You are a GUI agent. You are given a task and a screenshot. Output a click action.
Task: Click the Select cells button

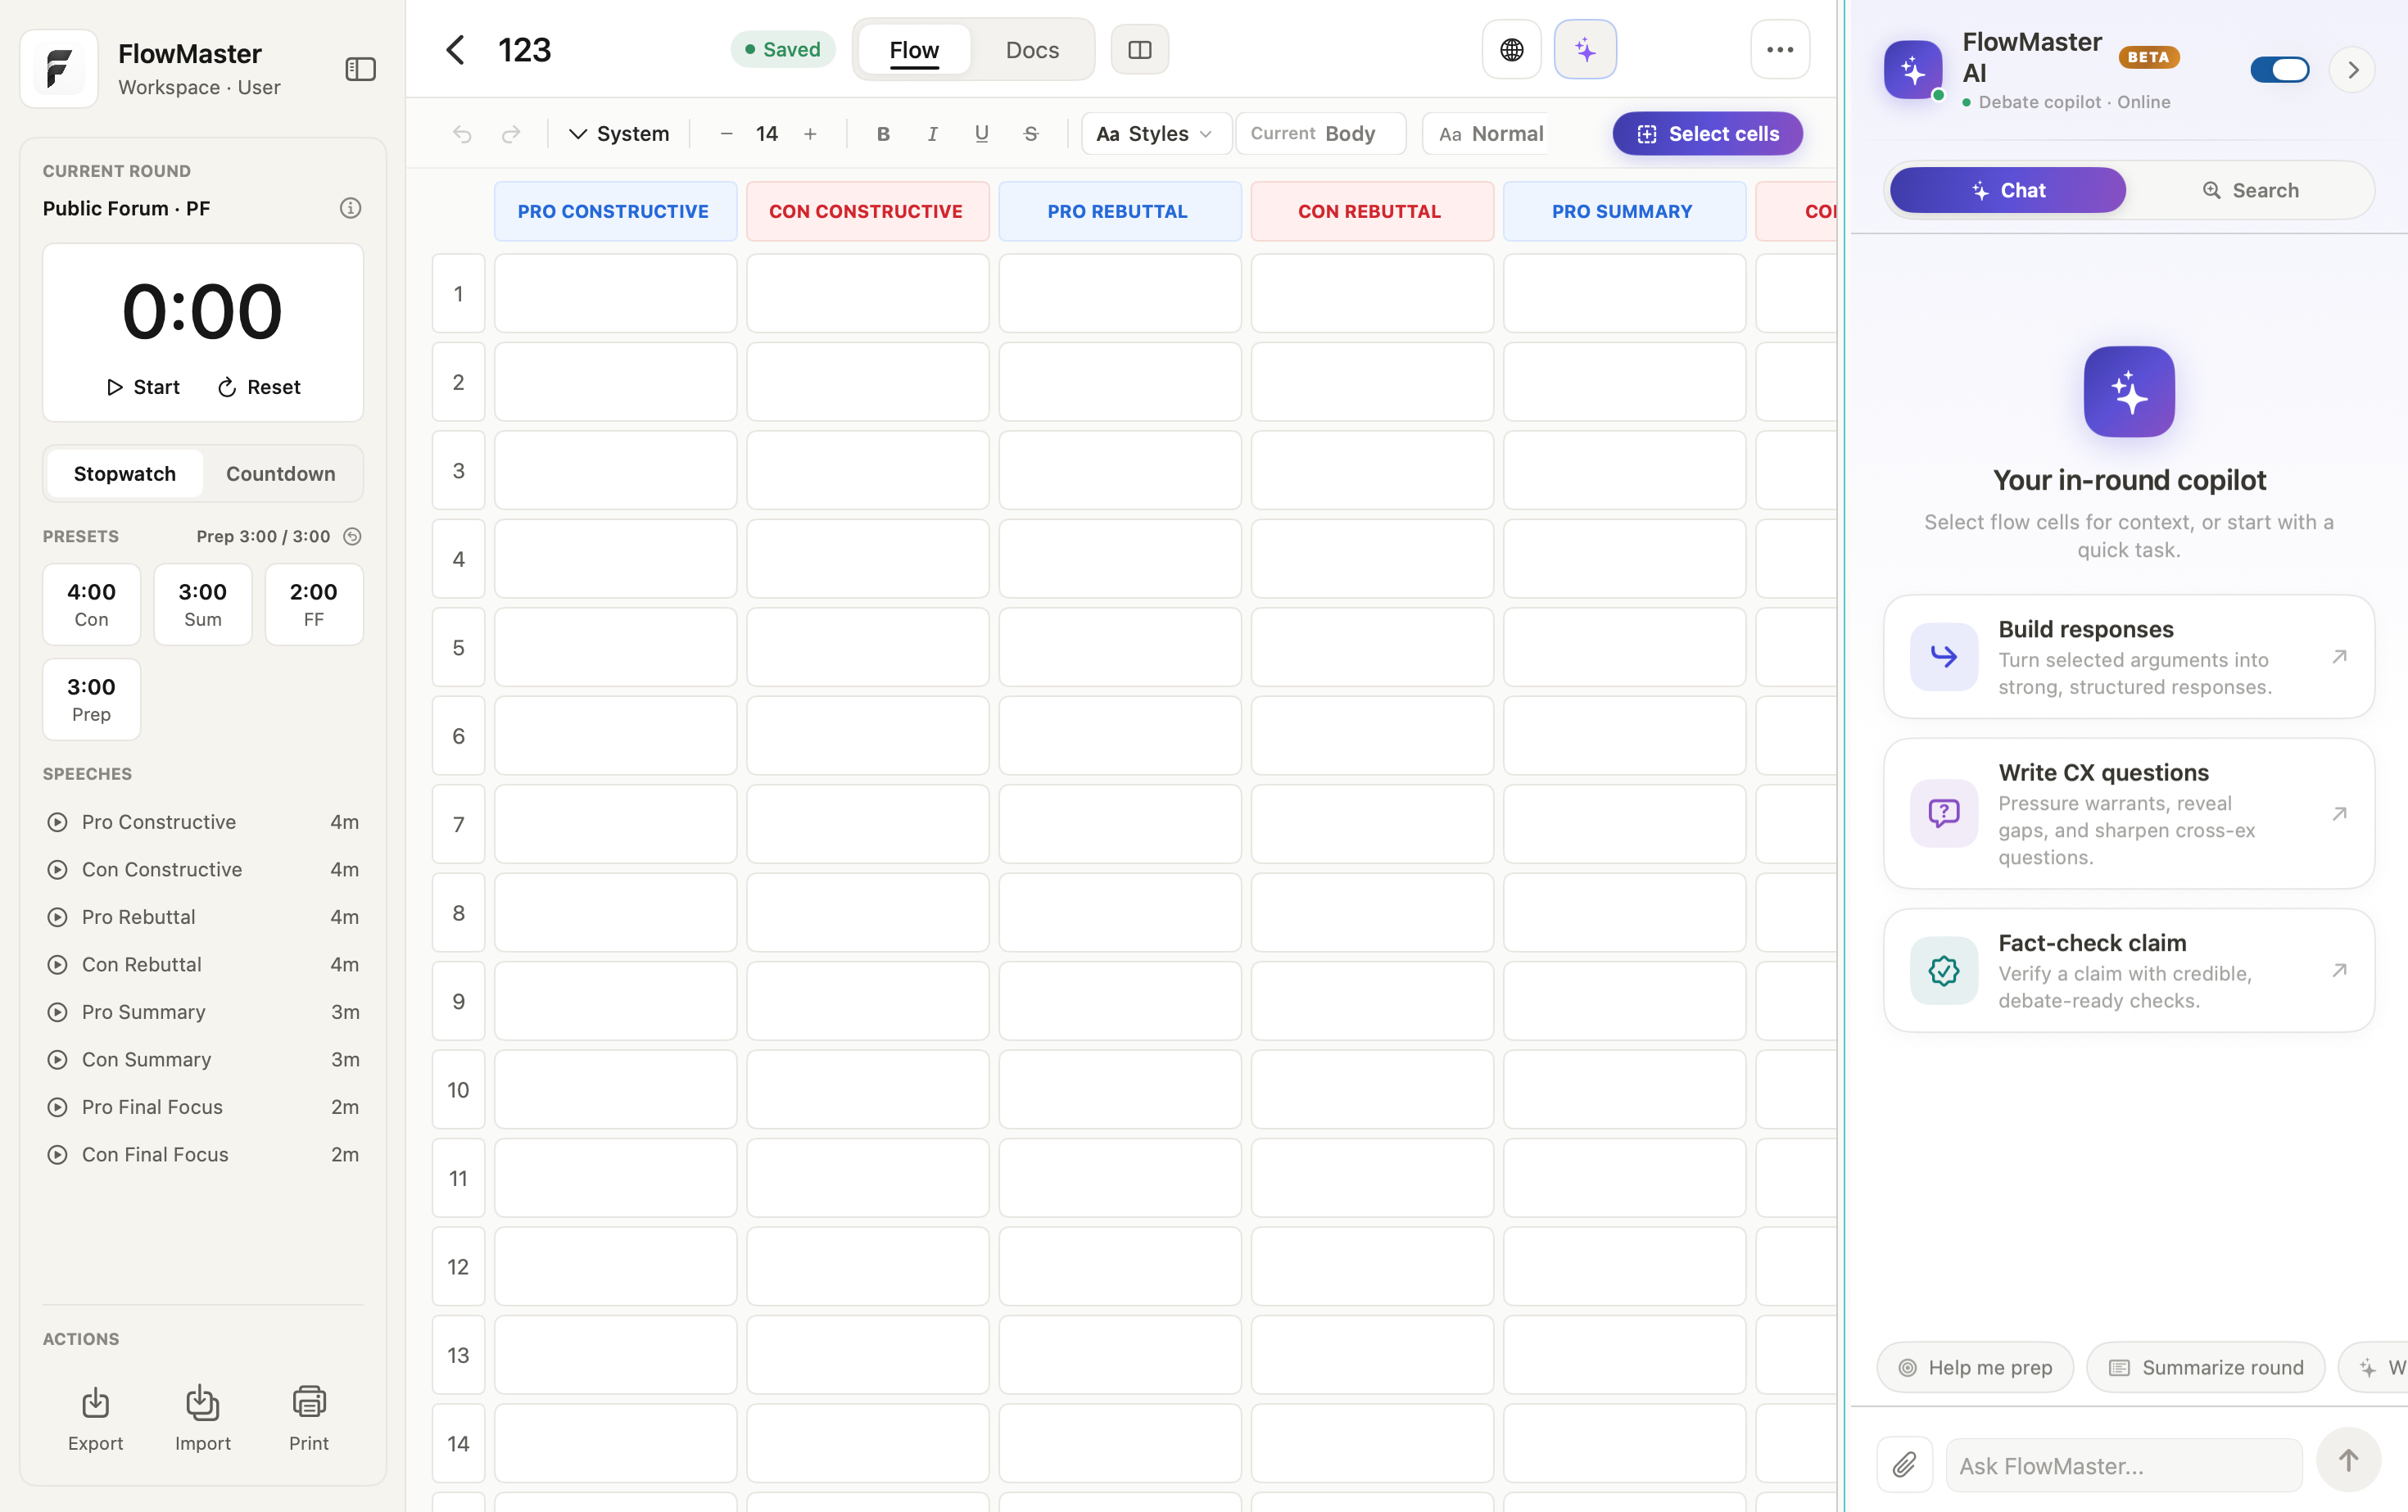coord(1708,134)
